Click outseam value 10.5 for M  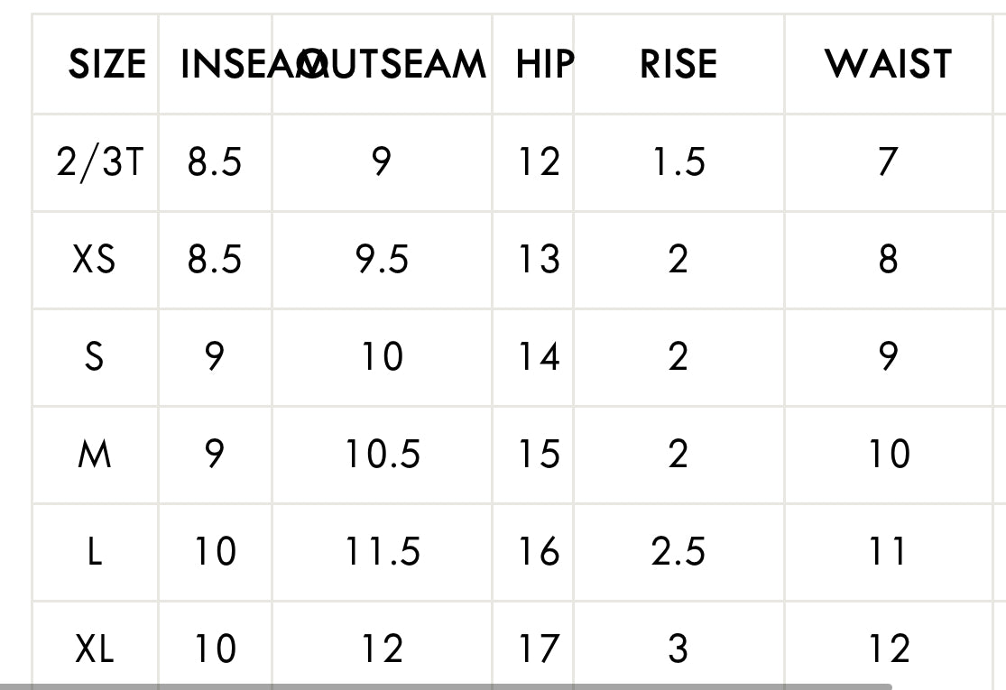pos(382,455)
